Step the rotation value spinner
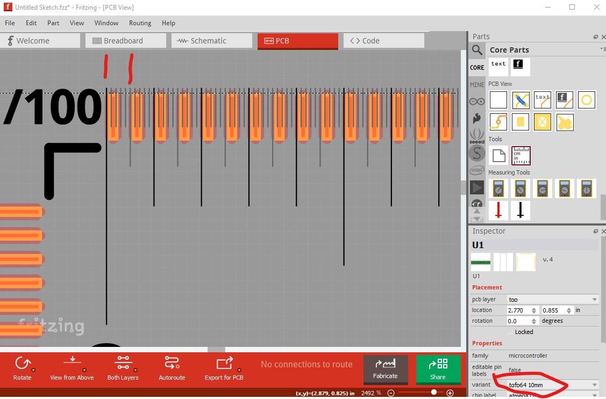The height and width of the screenshot is (399, 606). point(534,321)
